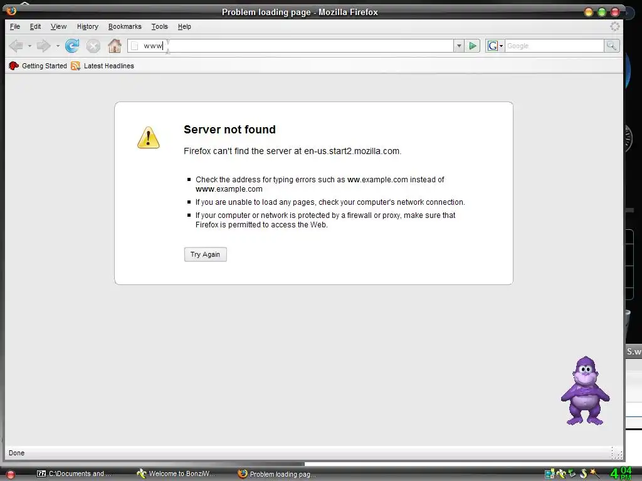Click the resize grip in status bar corner
Viewport: 642px width, 481px height.
pos(617,453)
